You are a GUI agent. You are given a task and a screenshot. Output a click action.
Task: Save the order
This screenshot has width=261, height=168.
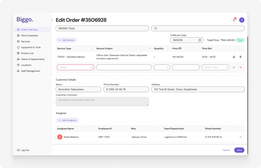(239, 150)
